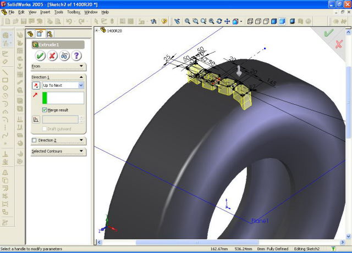This screenshot has width=352, height=253.
Task: Expand the From section
Action: click(81, 66)
